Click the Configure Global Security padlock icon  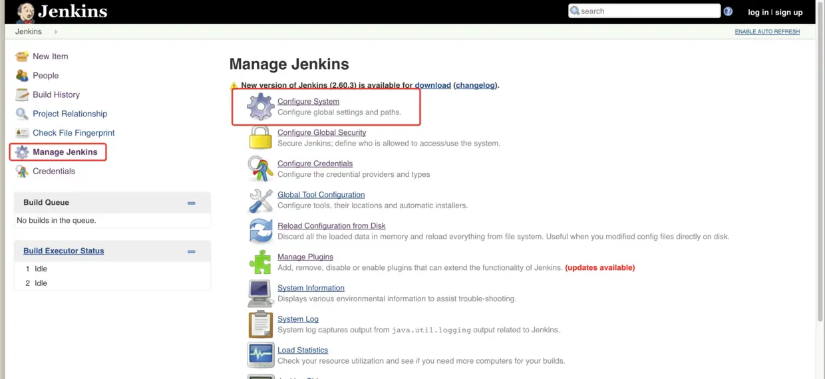(x=260, y=138)
